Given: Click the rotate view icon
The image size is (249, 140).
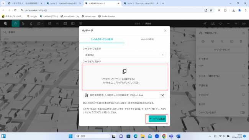Looking at the screenshot, I should pyautogui.click(x=220, y=23).
